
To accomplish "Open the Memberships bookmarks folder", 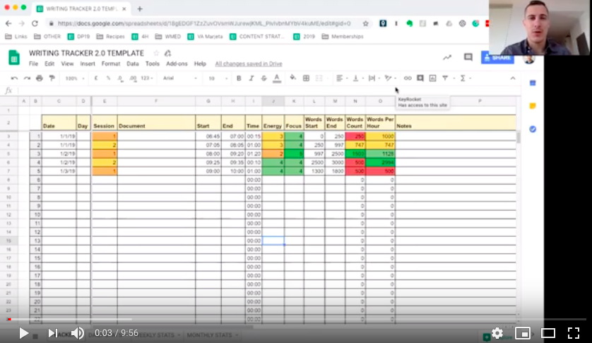I will (343, 37).
